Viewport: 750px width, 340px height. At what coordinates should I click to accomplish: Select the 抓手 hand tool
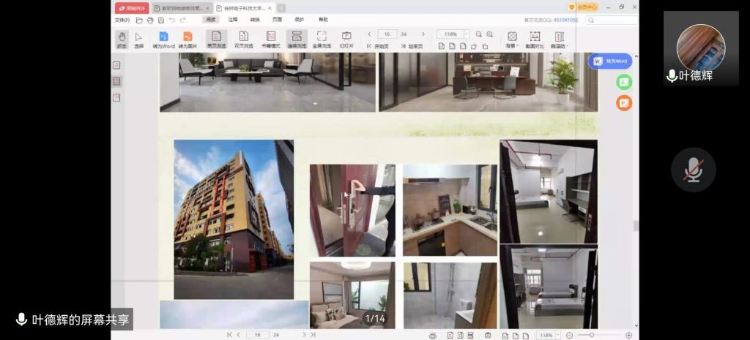coord(122,39)
